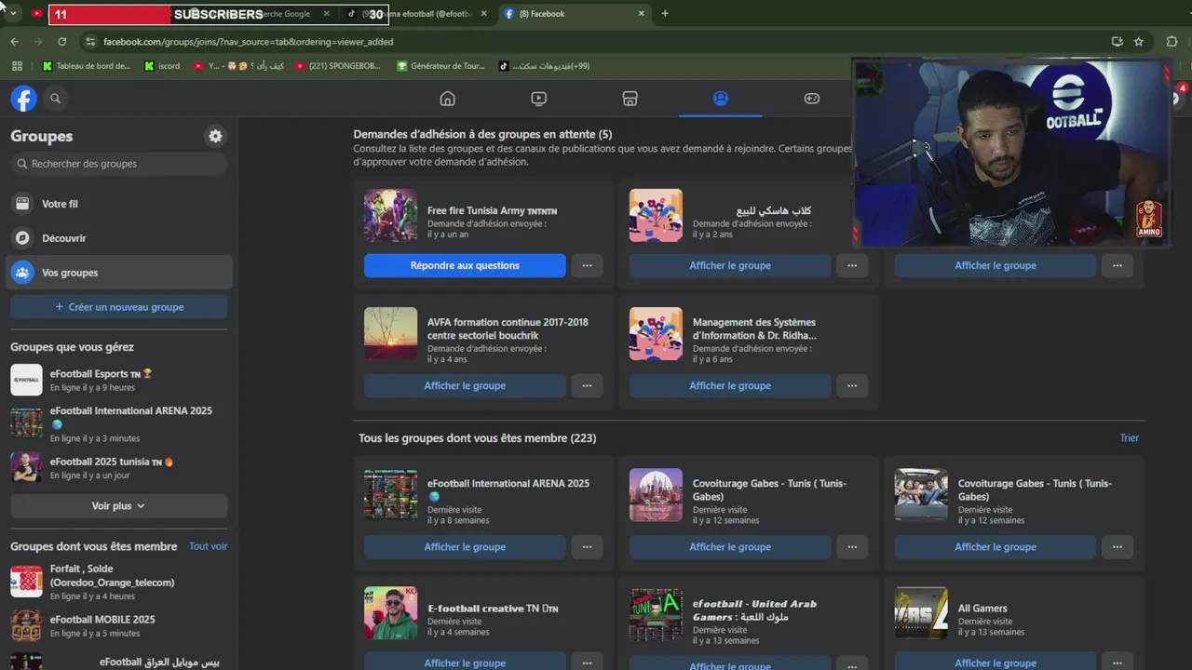Open E-football creative TN thumbnail

coord(390,613)
